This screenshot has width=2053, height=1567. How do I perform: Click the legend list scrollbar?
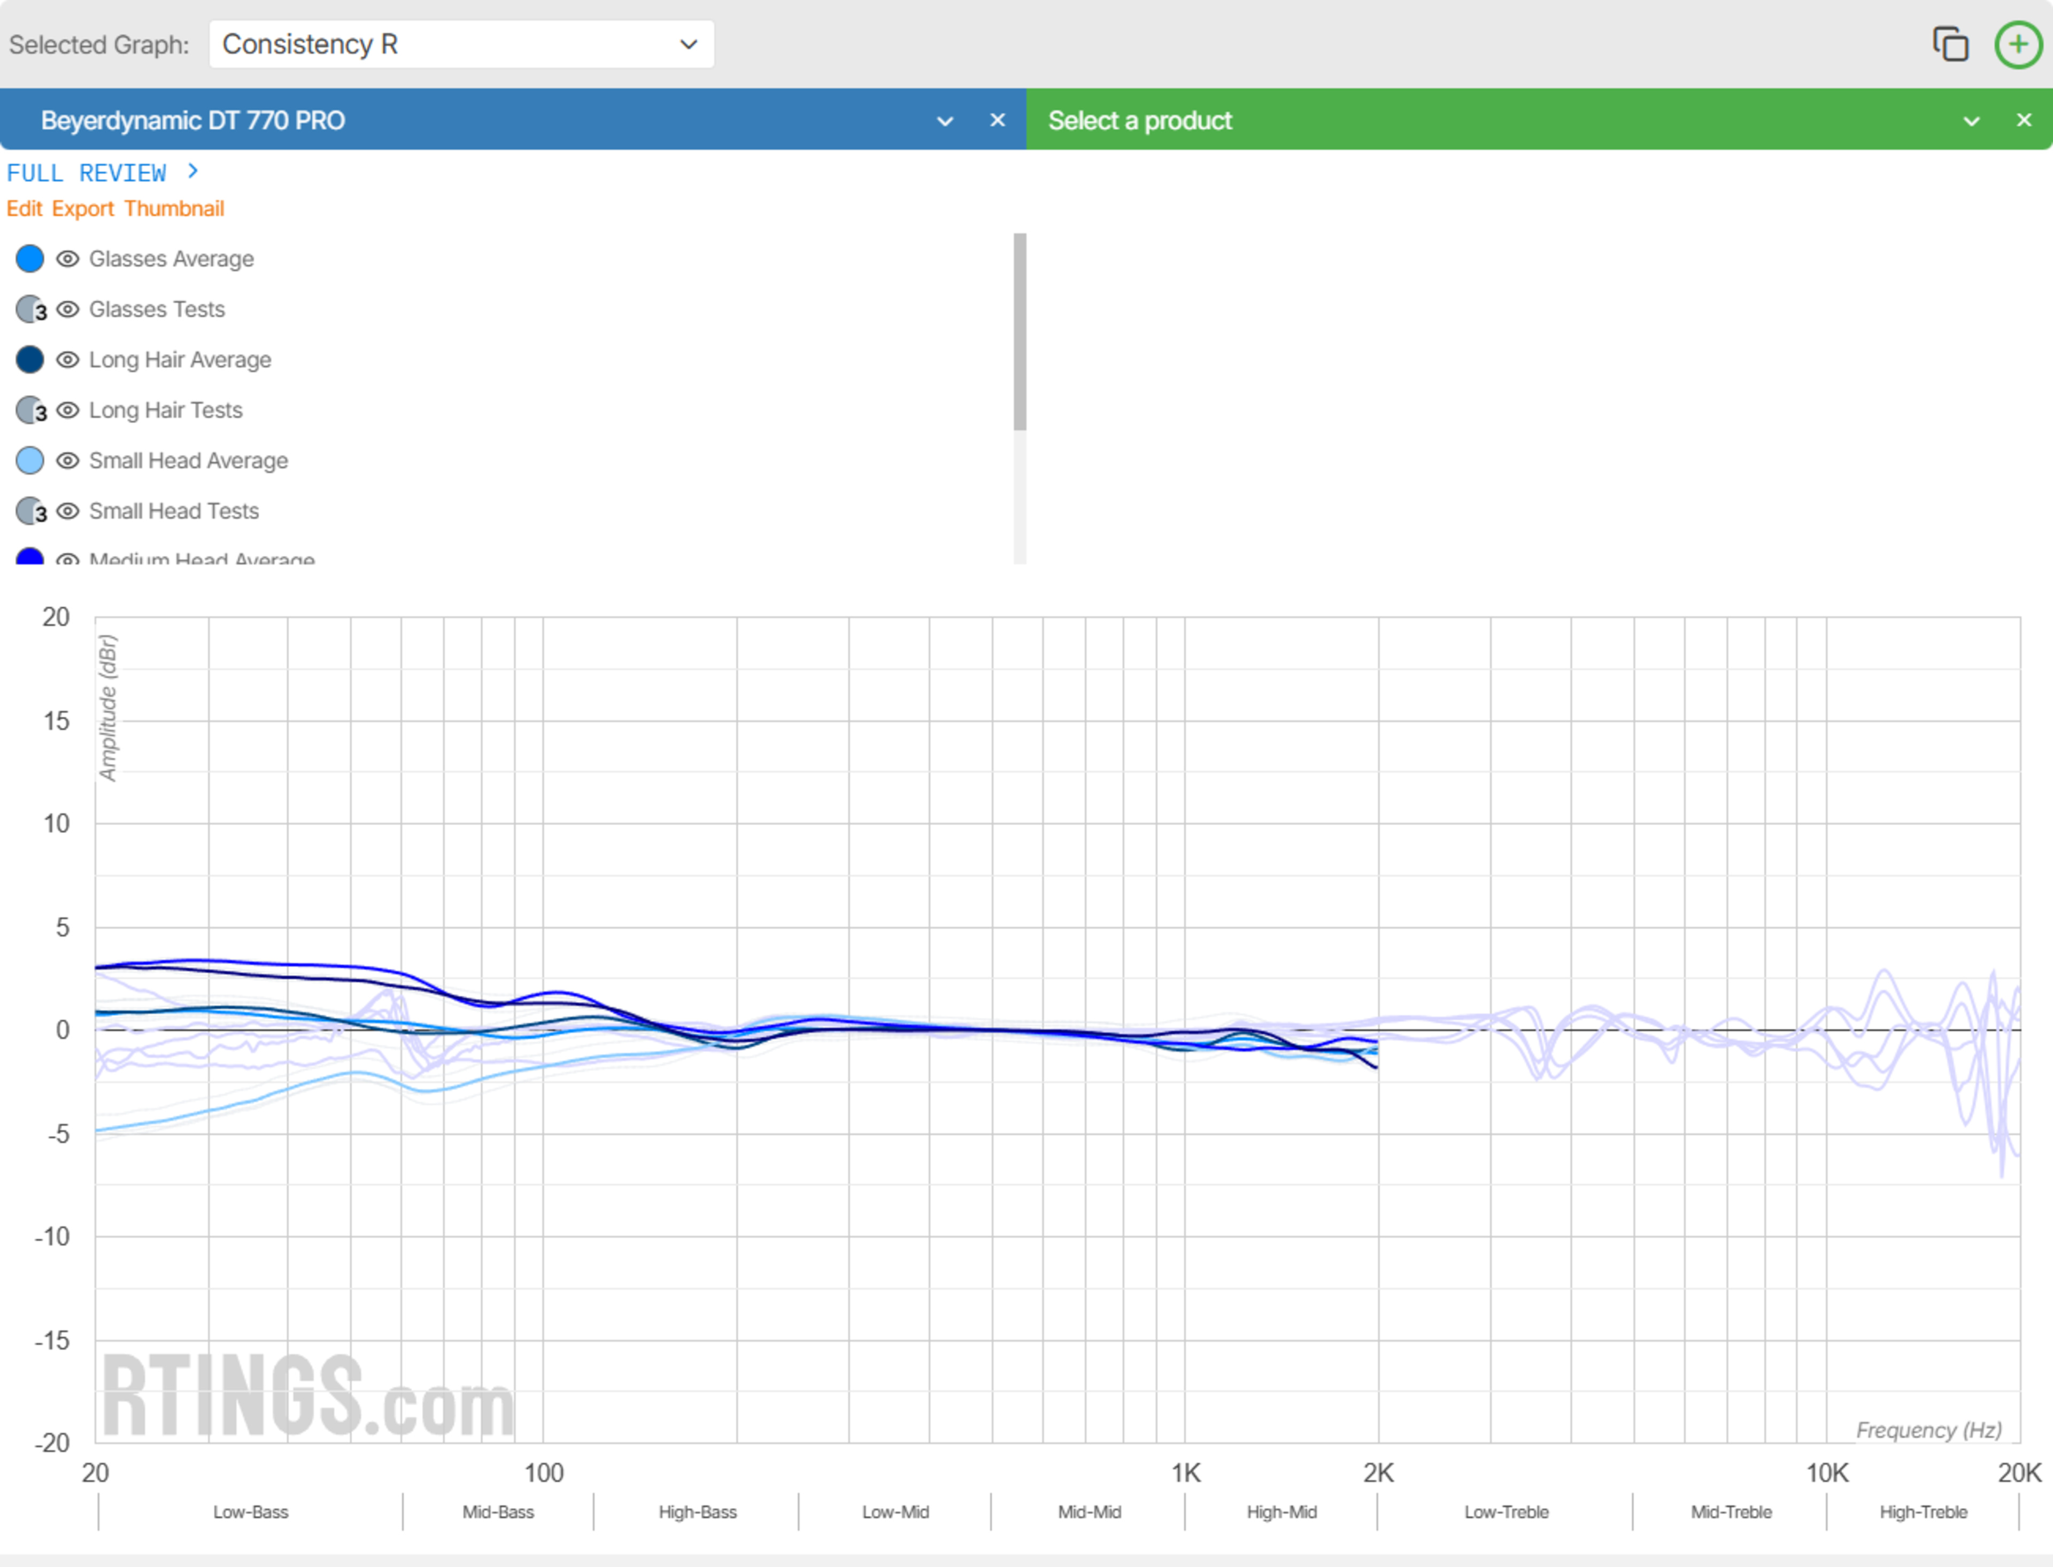pos(1020,332)
